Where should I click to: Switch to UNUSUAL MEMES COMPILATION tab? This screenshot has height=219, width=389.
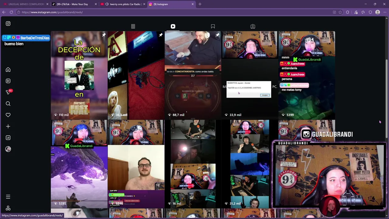click(26, 4)
